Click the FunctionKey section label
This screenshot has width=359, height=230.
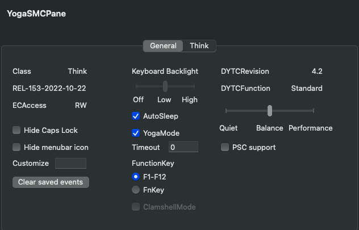(153, 164)
